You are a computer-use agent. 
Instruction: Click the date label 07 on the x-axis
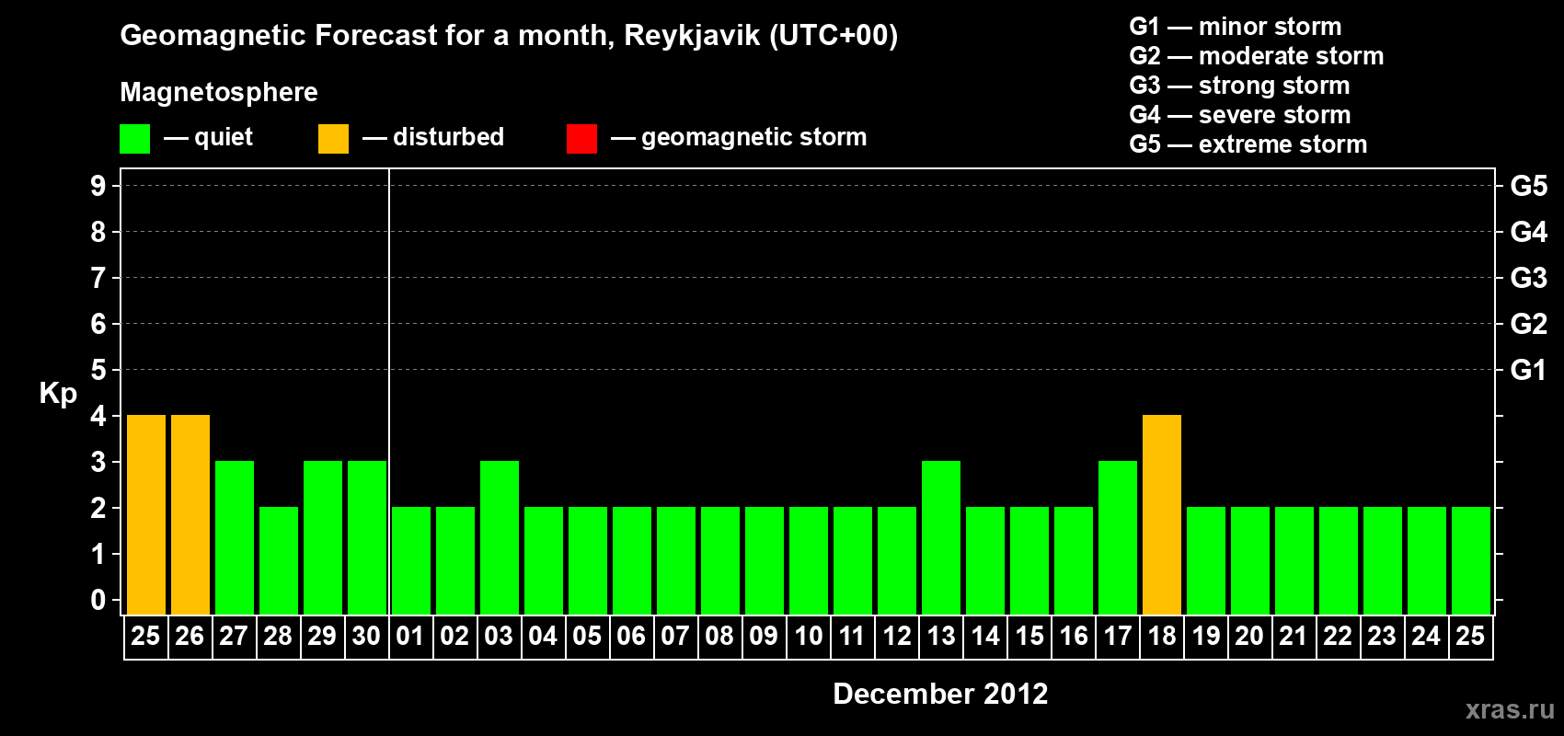(675, 637)
